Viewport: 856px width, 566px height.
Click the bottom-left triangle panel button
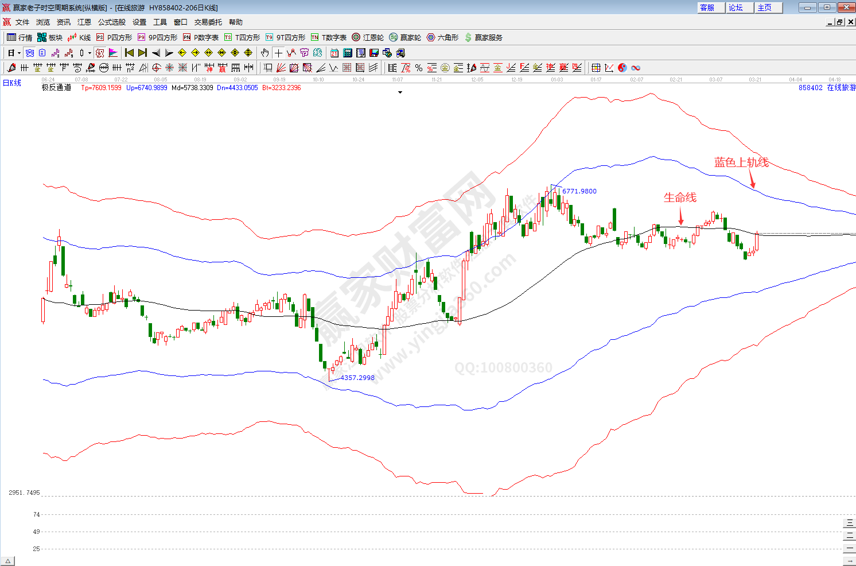[7, 561]
